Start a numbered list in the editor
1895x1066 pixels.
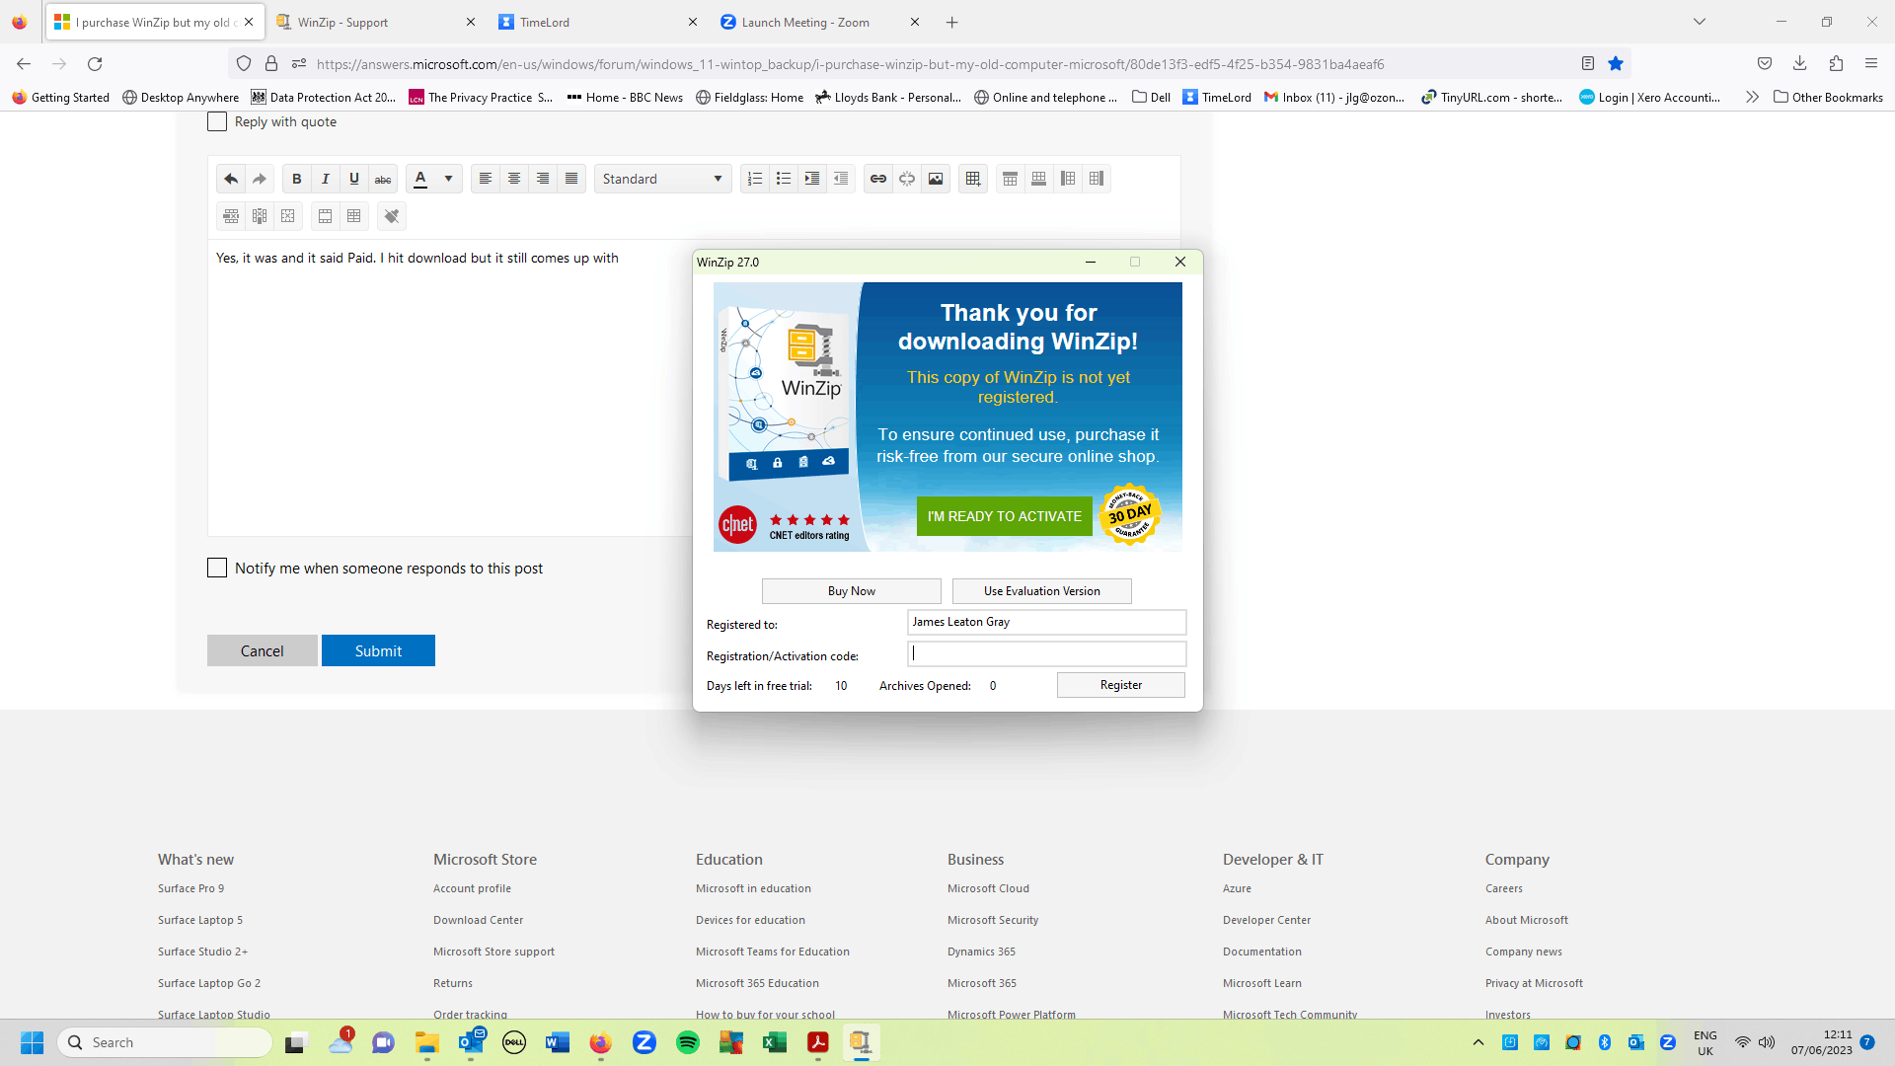click(755, 179)
